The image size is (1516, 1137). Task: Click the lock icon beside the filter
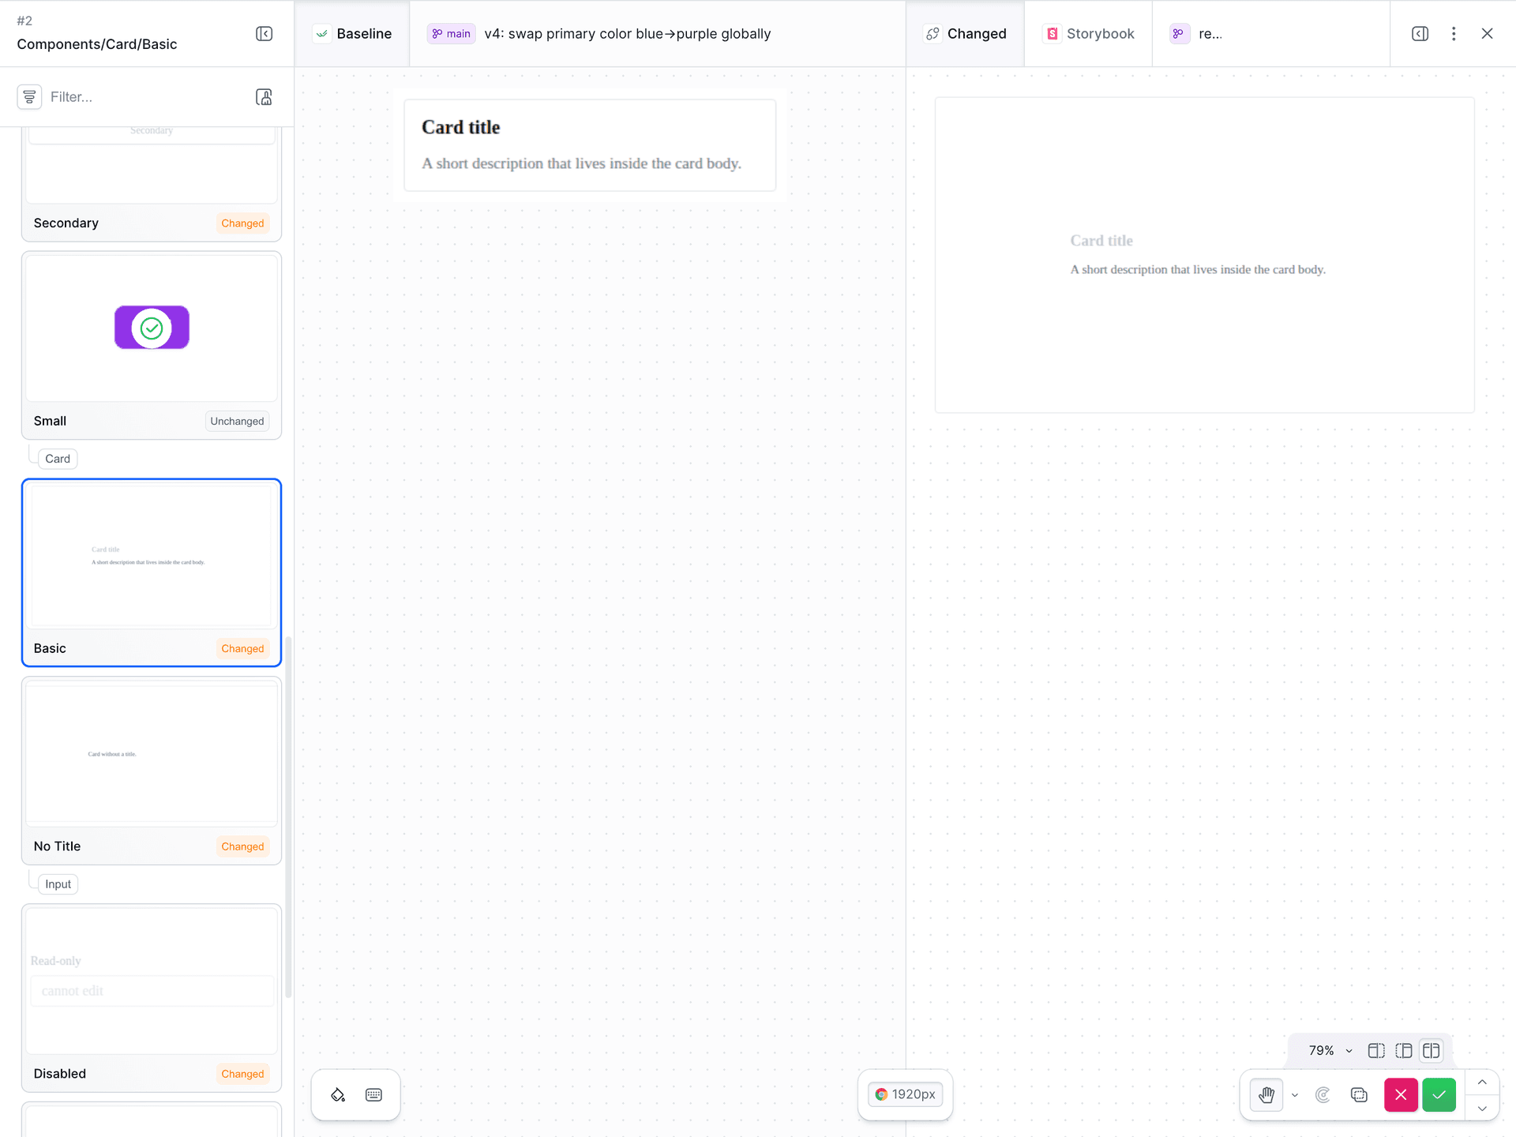click(265, 97)
